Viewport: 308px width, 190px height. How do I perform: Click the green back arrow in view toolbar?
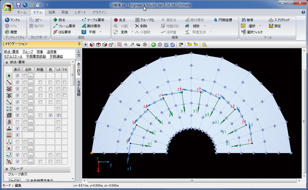154,45
